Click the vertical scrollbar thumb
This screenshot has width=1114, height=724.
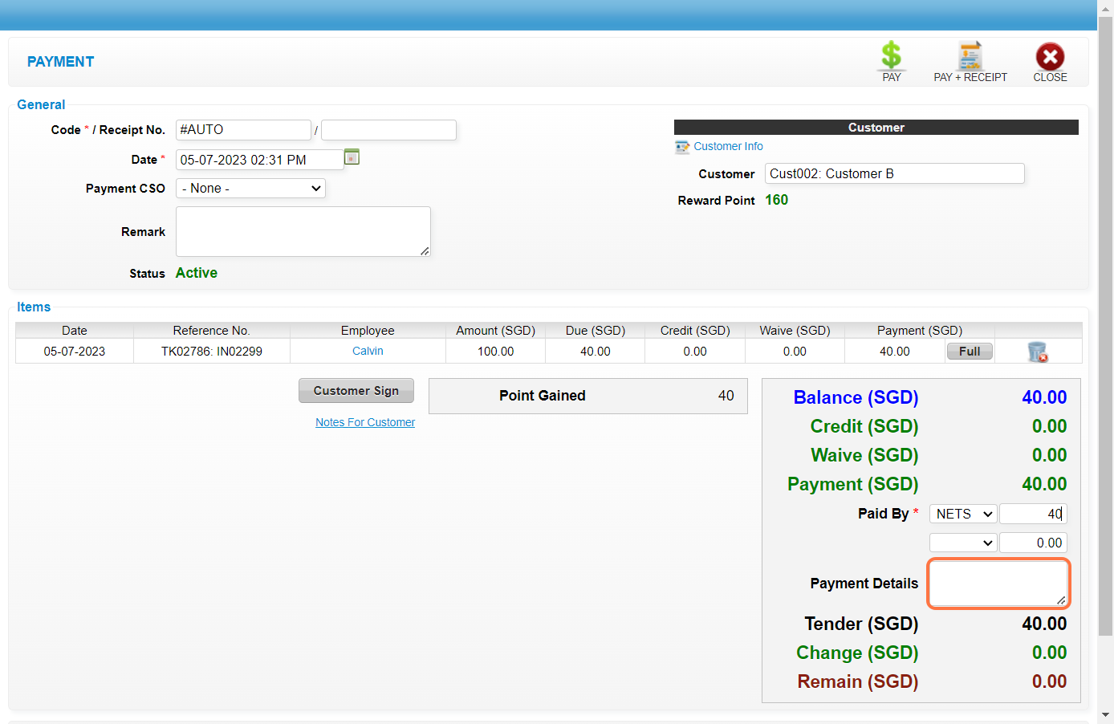tap(1105, 325)
